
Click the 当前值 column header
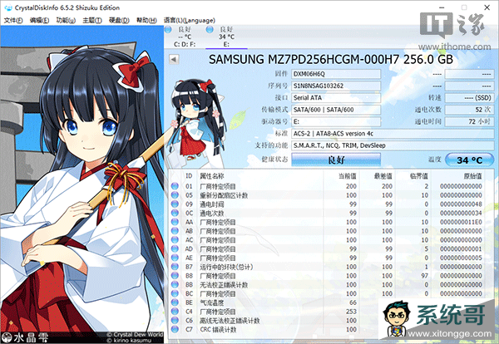tap(347, 176)
